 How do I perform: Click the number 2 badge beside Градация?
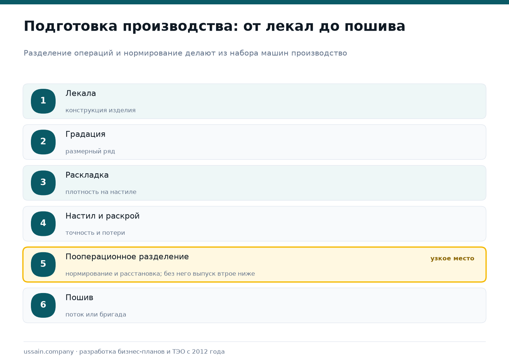click(43, 142)
